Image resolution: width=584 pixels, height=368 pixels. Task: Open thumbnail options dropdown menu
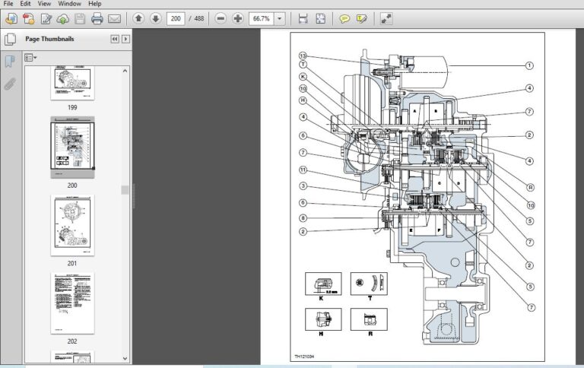click(x=30, y=58)
